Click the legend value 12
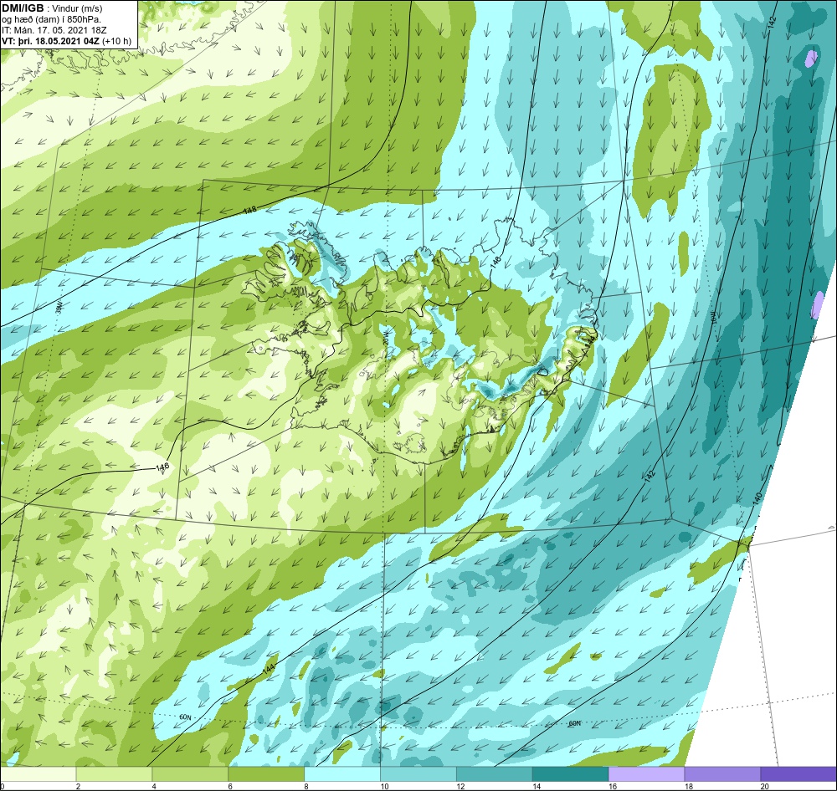Viewport: 837px width, 791px height. (460, 786)
